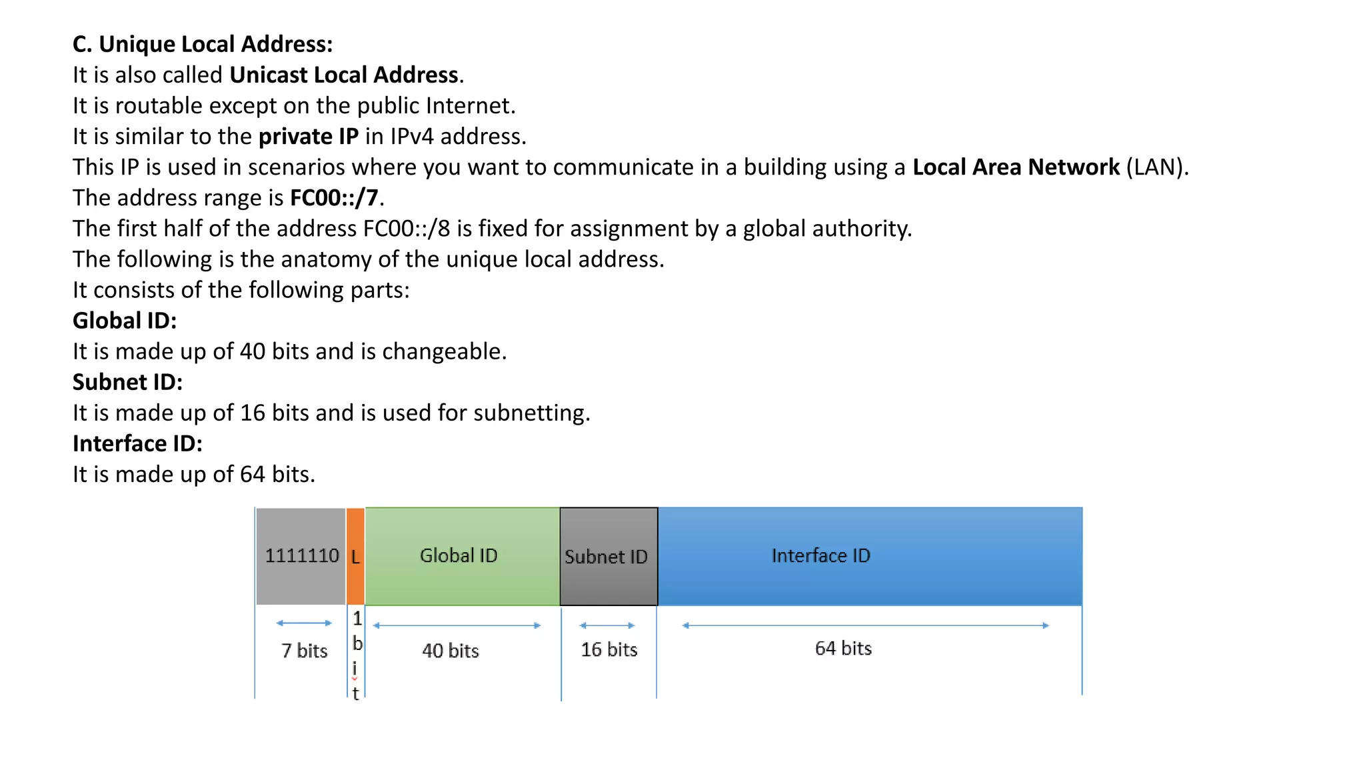This screenshot has height=768, width=1365.
Task: Click the bold words 'private IP'
Action: coord(309,136)
